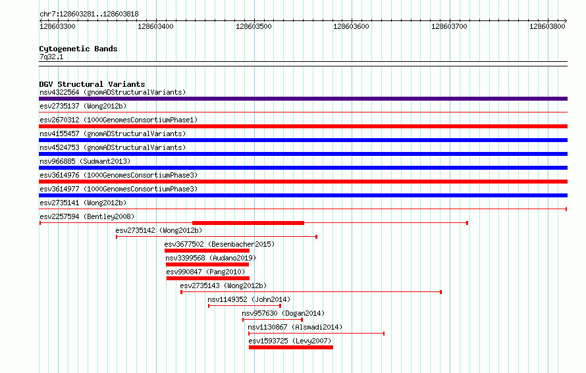Click esv1593725 (Levy2007) label
The width and height of the screenshot is (586, 373).
(290, 341)
